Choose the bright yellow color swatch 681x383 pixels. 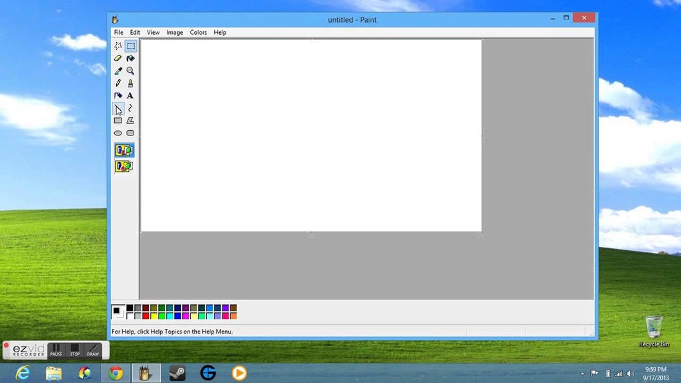[x=154, y=316]
